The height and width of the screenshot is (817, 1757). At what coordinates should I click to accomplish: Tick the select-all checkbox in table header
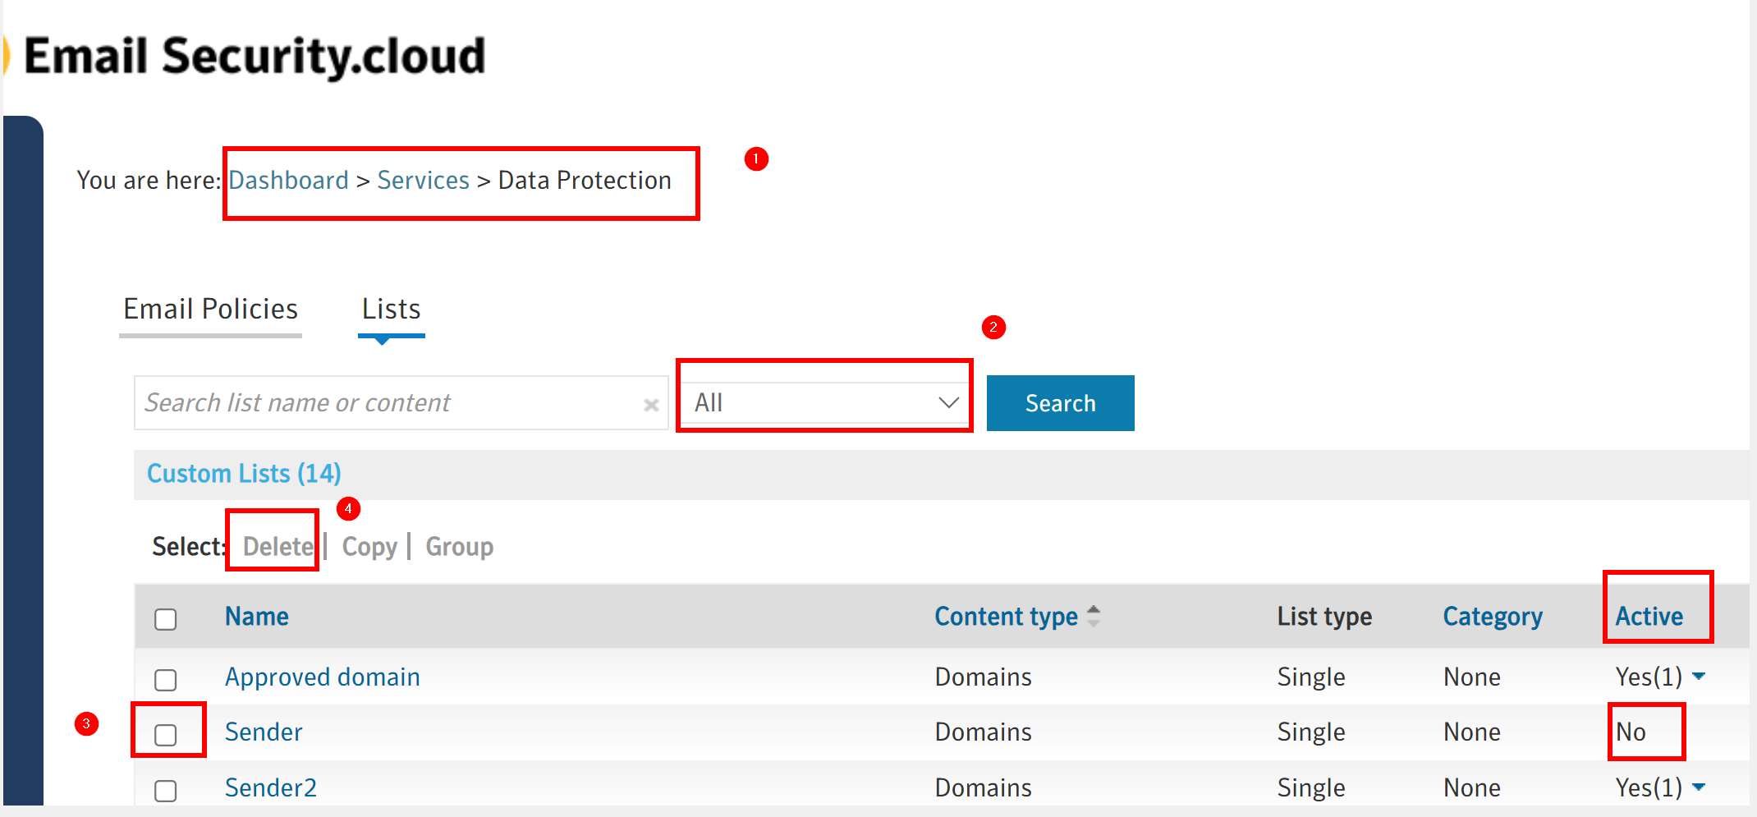pos(166,619)
